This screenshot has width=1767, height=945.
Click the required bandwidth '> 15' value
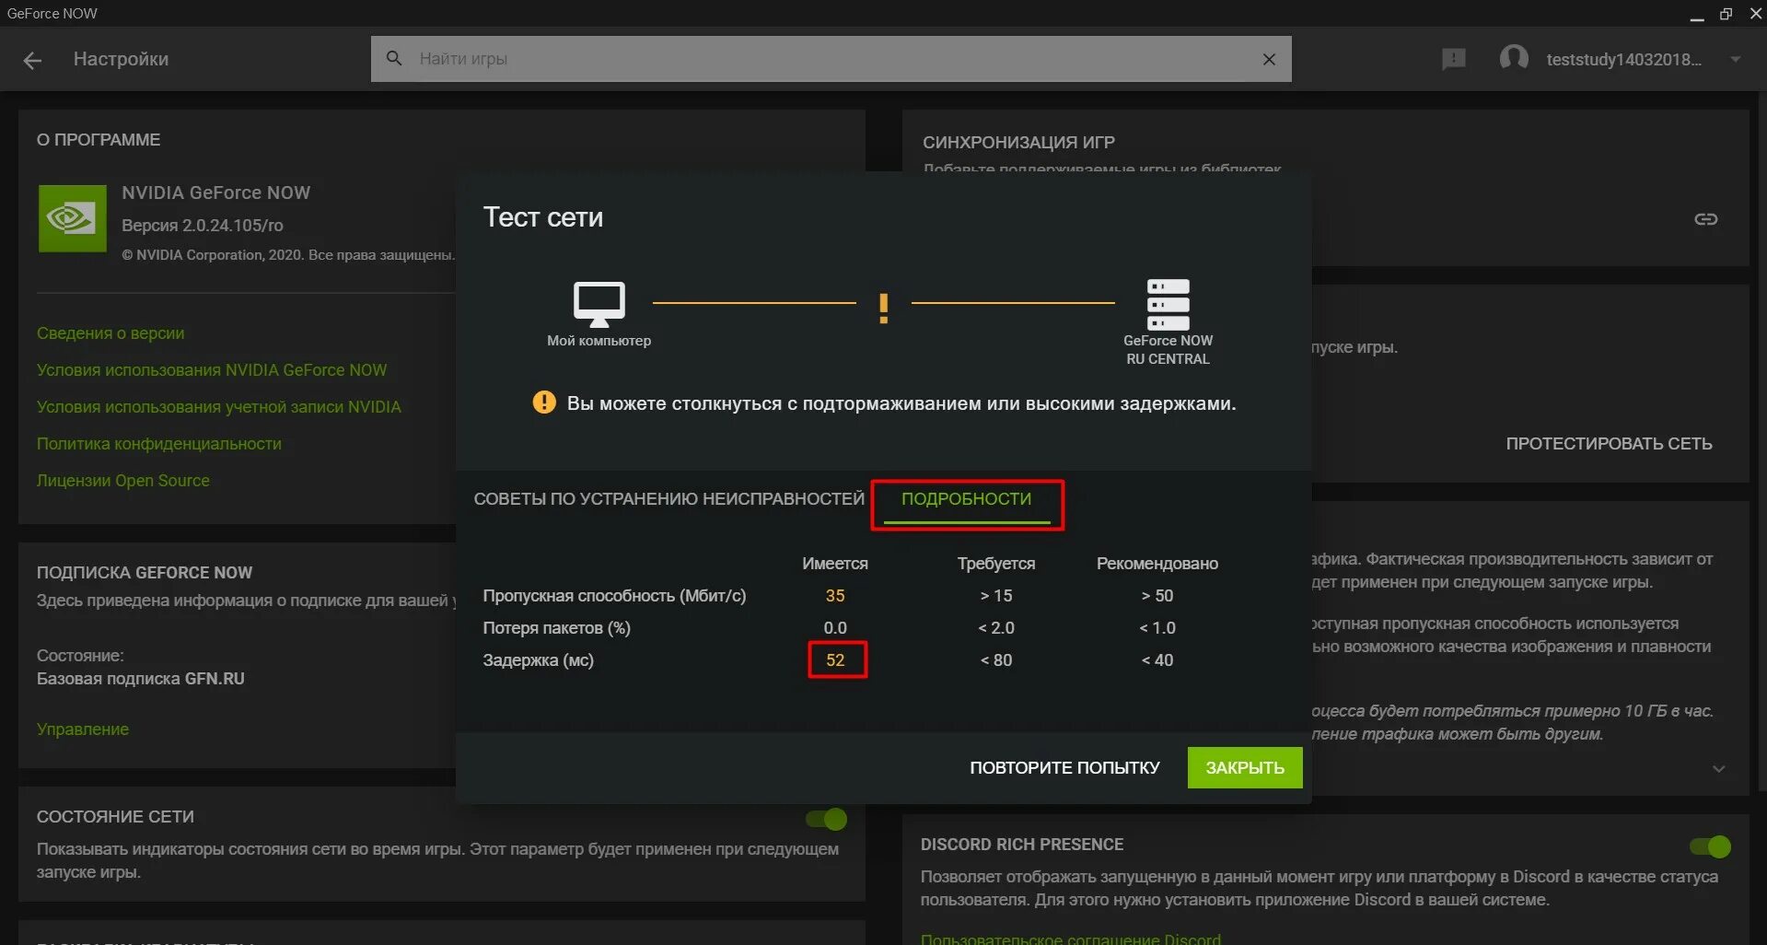coord(996,596)
